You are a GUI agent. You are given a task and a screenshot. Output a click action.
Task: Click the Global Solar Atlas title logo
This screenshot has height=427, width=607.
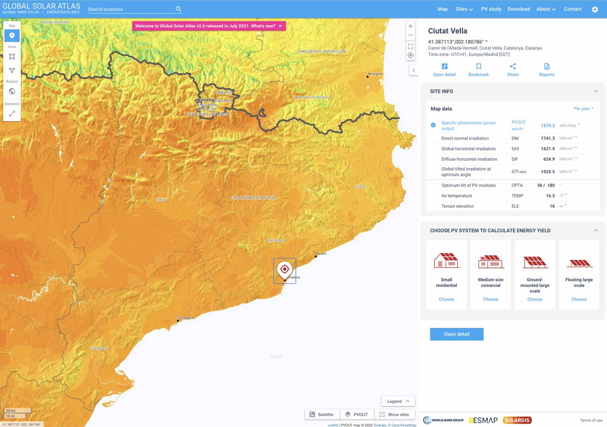click(x=41, y=6)
